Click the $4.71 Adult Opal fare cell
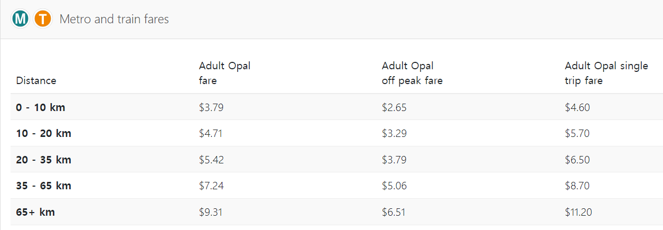 coord(211,134)
